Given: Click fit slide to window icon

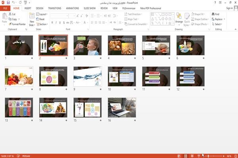Looking at the screenshot, I should pos(236,156).
